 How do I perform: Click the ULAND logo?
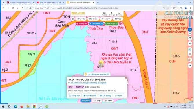pyautogui.click(x=78, y=13)
